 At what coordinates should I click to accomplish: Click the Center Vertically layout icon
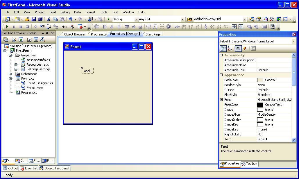pos(241,27)
